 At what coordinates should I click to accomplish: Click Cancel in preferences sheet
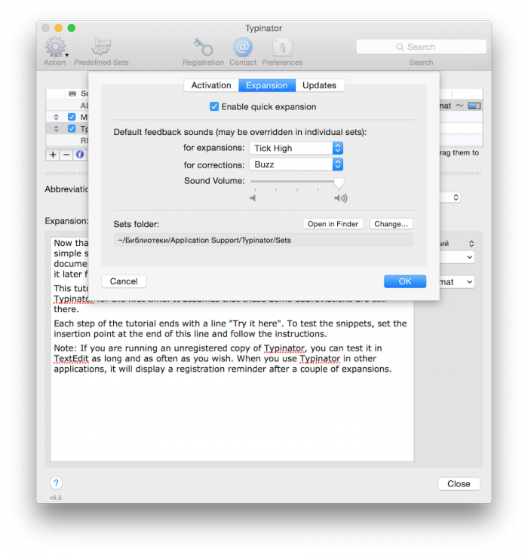(x=124, y=281)
